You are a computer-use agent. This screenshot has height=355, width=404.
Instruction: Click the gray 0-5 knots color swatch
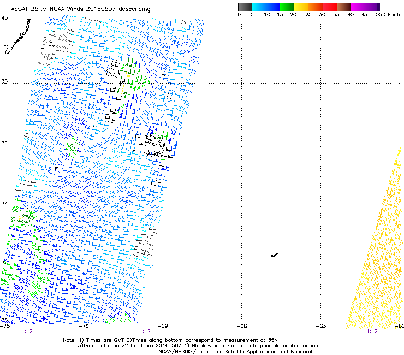click(245, 7)
